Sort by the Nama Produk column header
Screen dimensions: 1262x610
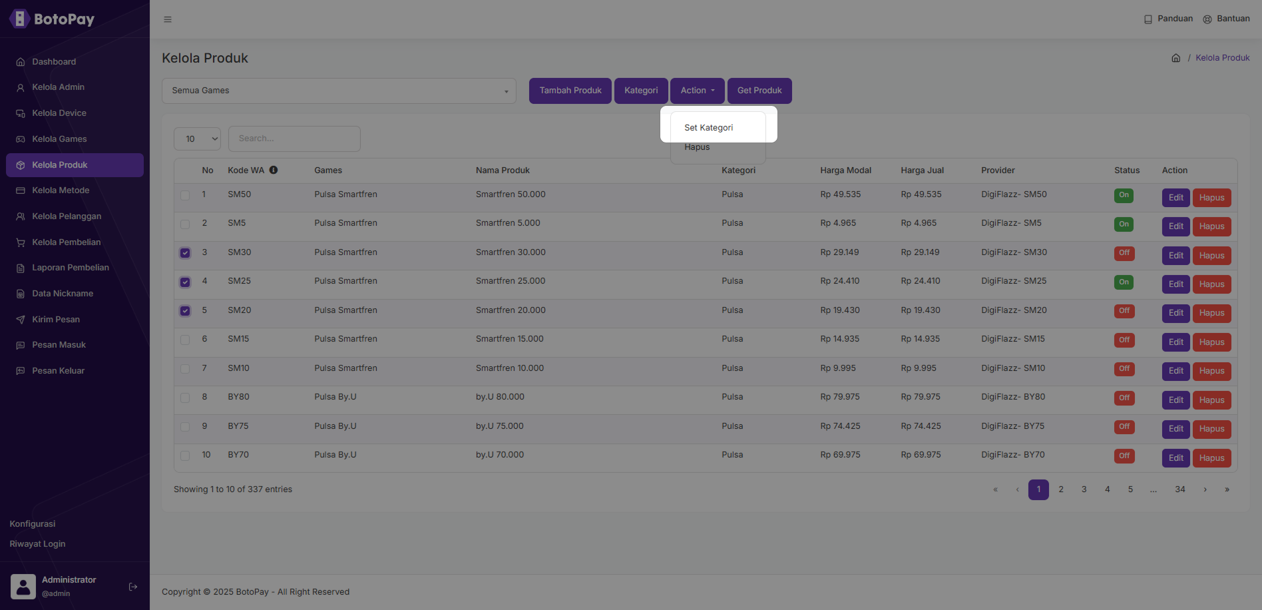tap(503, 170)
